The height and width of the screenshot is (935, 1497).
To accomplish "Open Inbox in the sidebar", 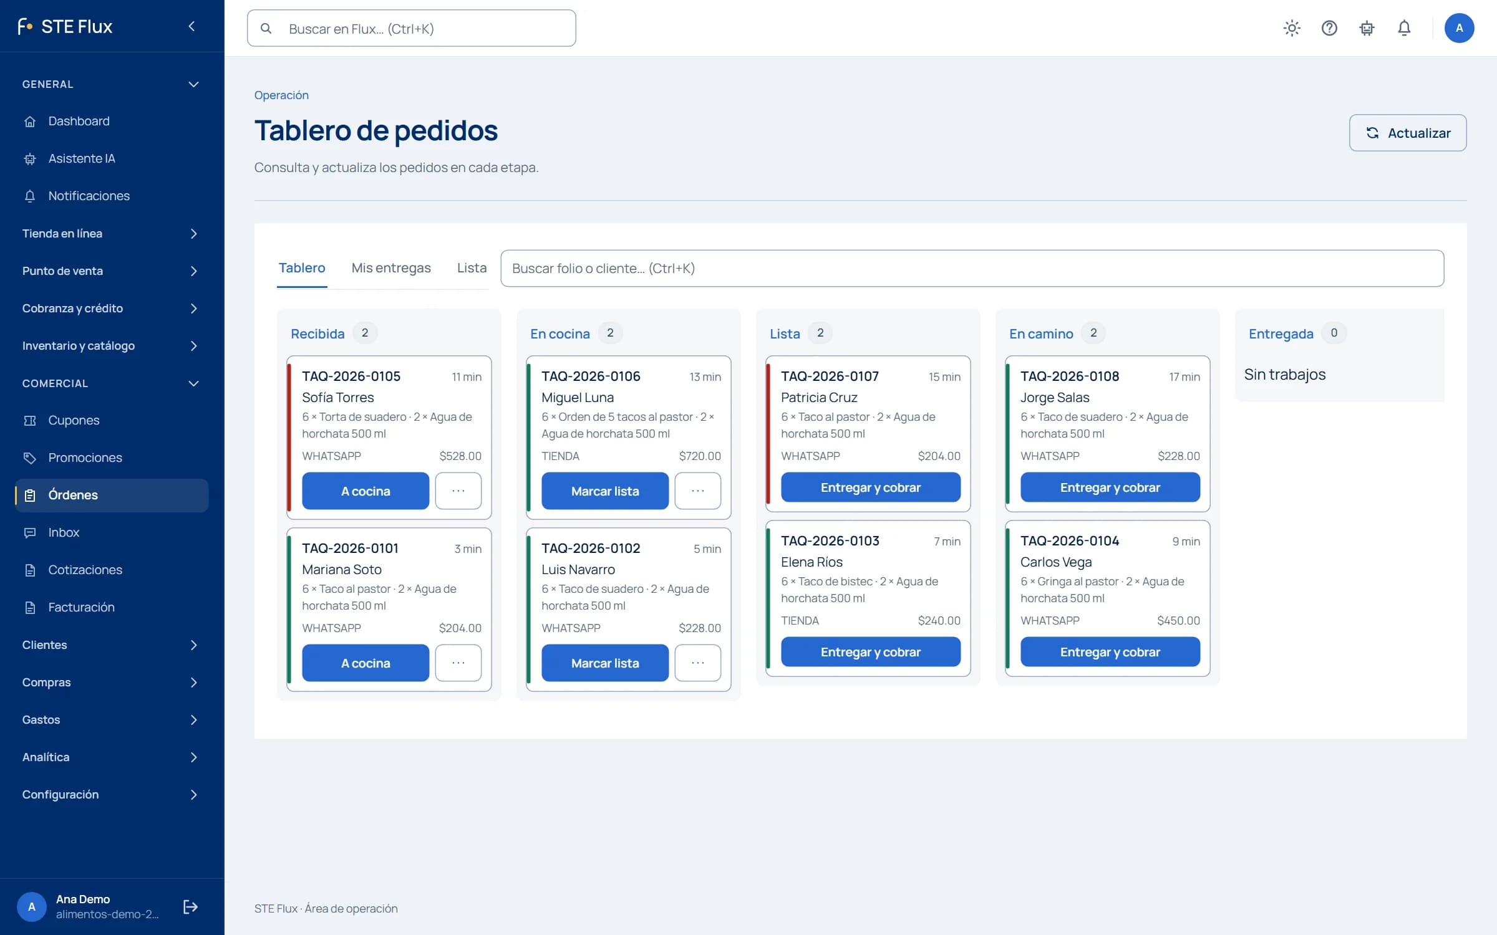I will [x=112, y=532].
